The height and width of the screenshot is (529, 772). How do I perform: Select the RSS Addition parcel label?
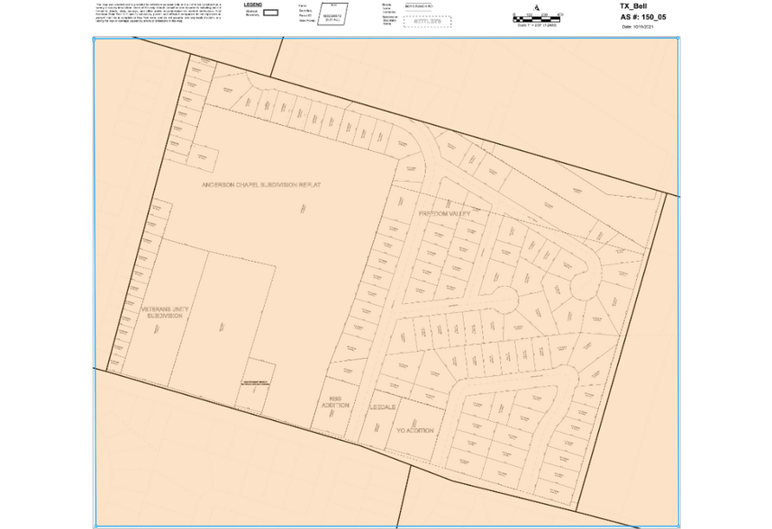(336, 401)
